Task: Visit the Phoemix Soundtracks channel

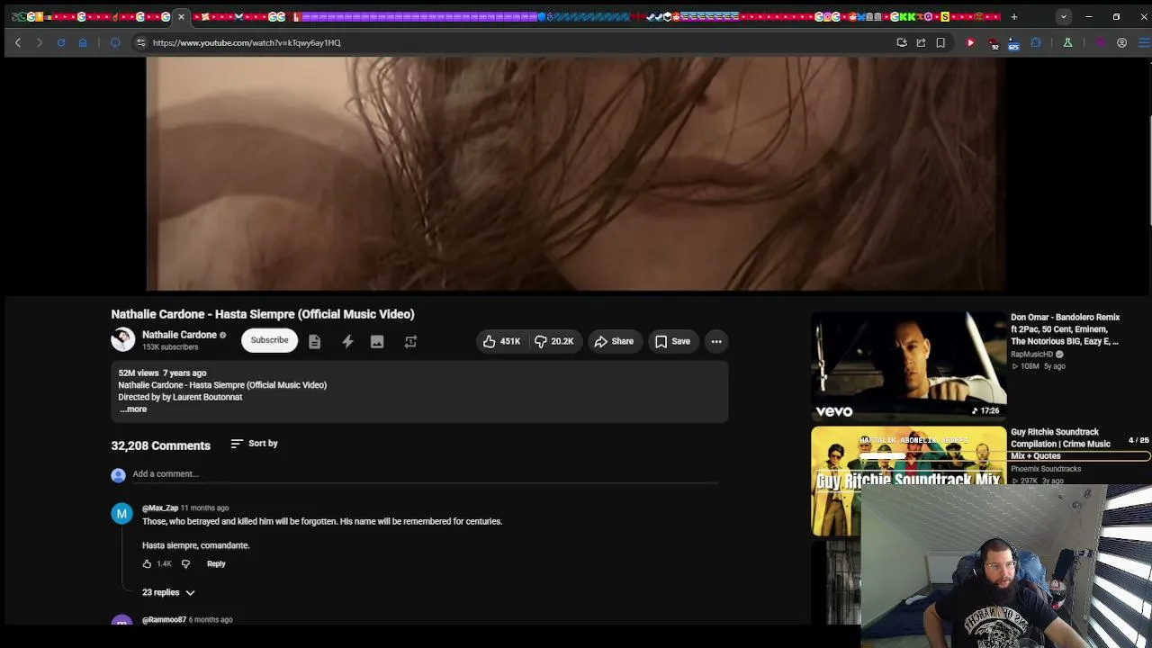Action: [1046, 469]
